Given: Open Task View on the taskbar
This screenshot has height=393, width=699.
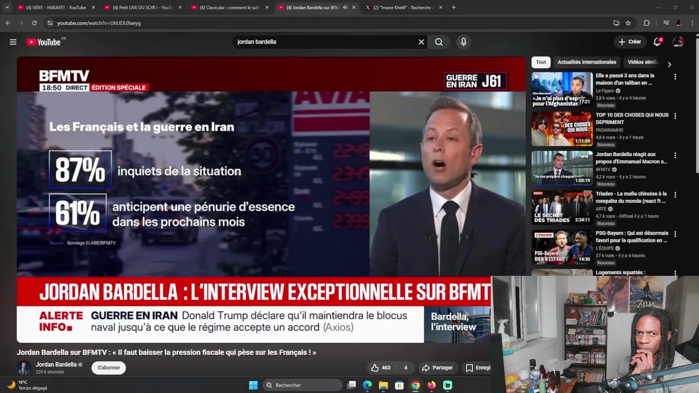Looking at the screenshot, I should click(352, 385).
